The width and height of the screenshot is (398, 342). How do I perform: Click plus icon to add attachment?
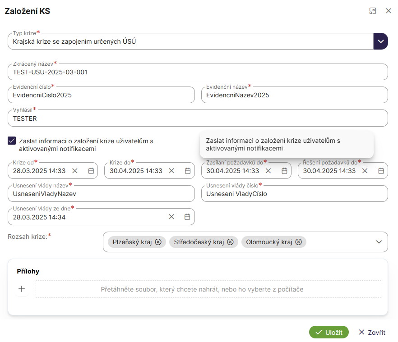click(x=21, y=289)
